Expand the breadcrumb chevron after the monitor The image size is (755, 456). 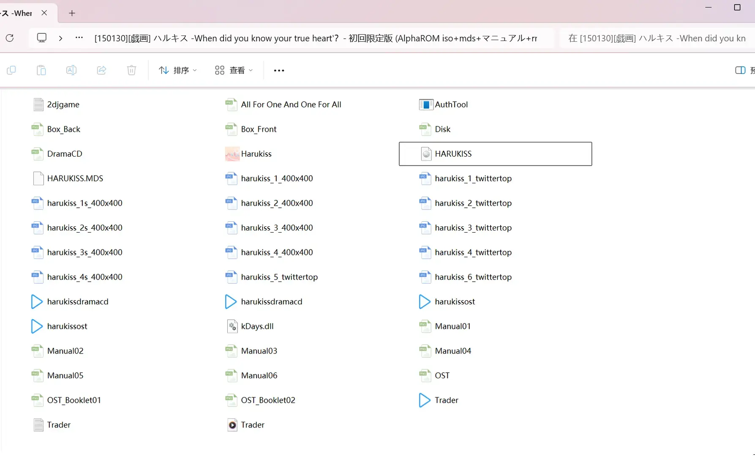point(60,38)
